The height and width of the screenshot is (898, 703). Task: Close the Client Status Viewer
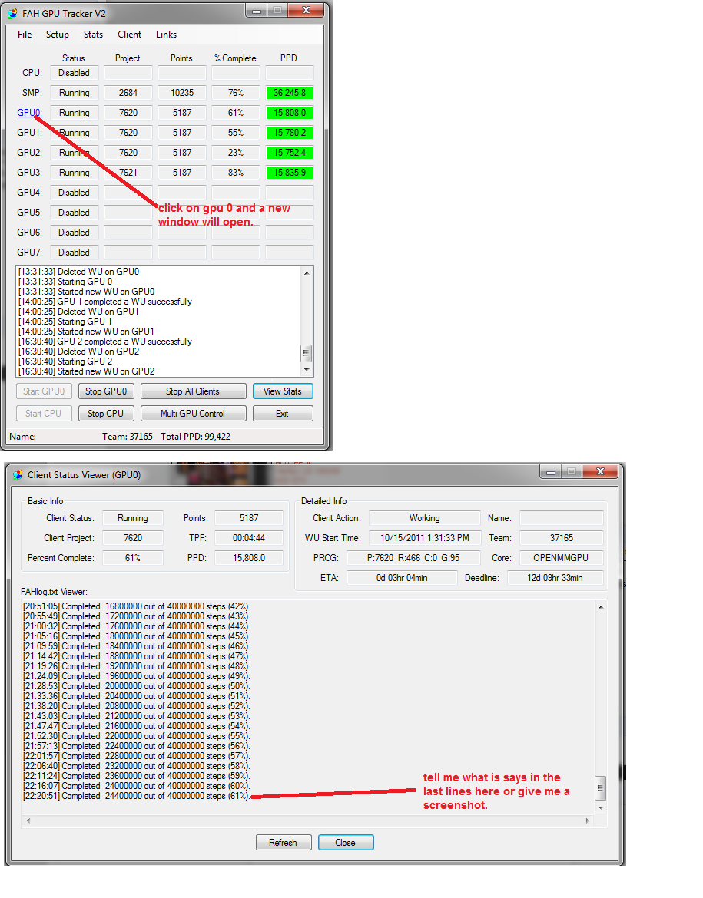pos(346,842)
